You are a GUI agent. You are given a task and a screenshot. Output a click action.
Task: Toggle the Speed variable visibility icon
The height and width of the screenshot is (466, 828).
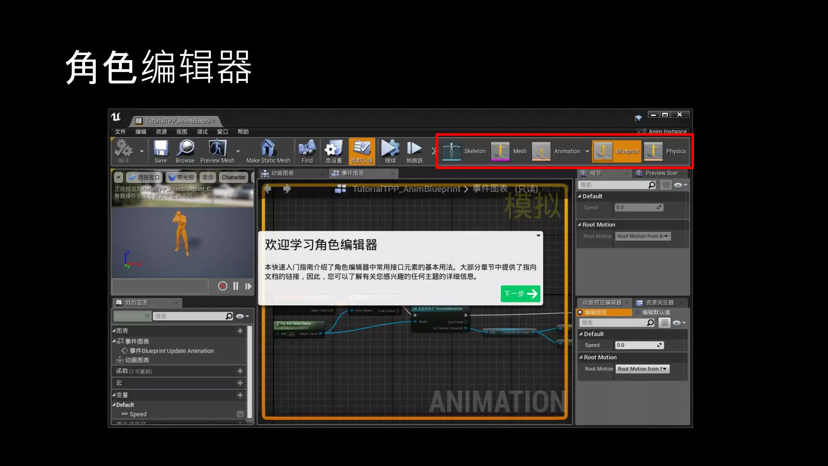pos(240,414)
